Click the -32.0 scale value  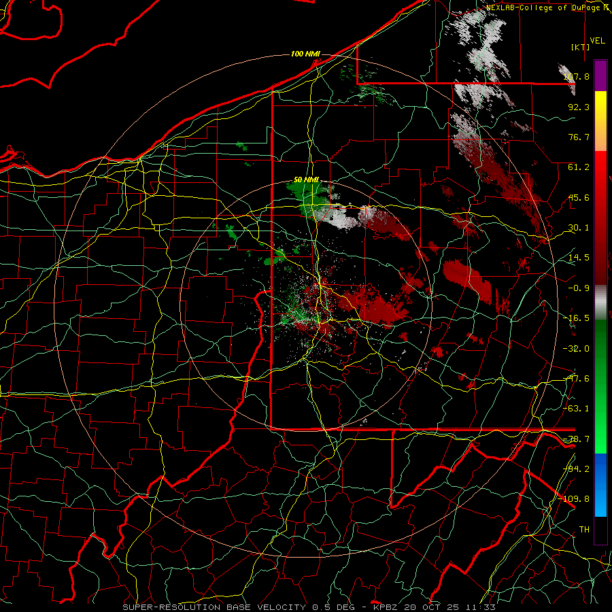[577, 349]
